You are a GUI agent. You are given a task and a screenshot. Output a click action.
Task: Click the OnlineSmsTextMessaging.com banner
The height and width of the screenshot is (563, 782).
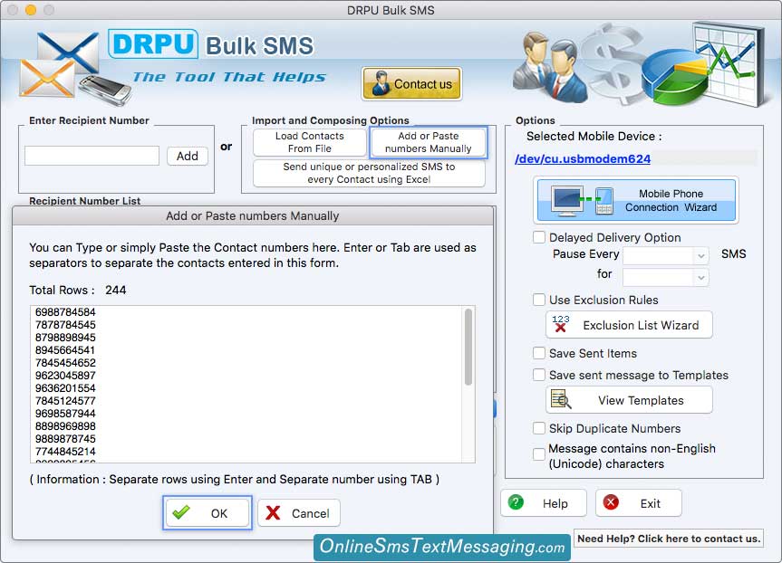coord(442,547)
